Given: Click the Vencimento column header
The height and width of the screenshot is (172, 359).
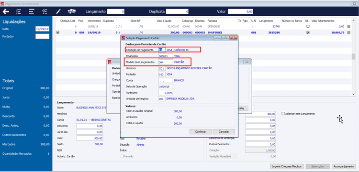Looking at the screenshot, I should pos(93,21).
